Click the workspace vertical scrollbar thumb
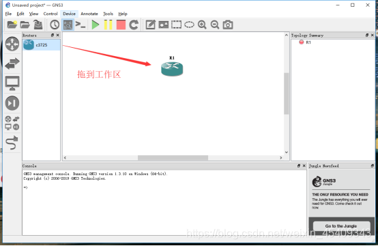Image resolution: width=378 pixels, height=246 pixels. pos(287,94)
